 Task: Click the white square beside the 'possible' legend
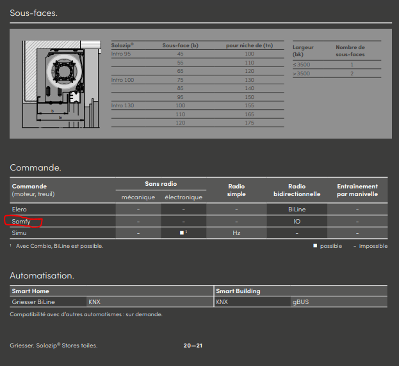pos(315,246)
